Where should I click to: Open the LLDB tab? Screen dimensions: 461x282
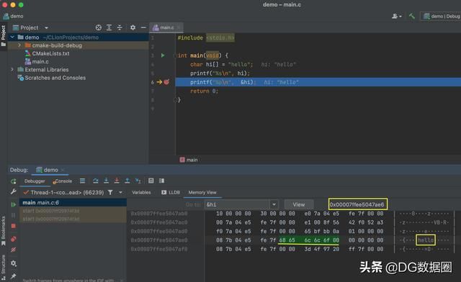[x=171, y=192]
